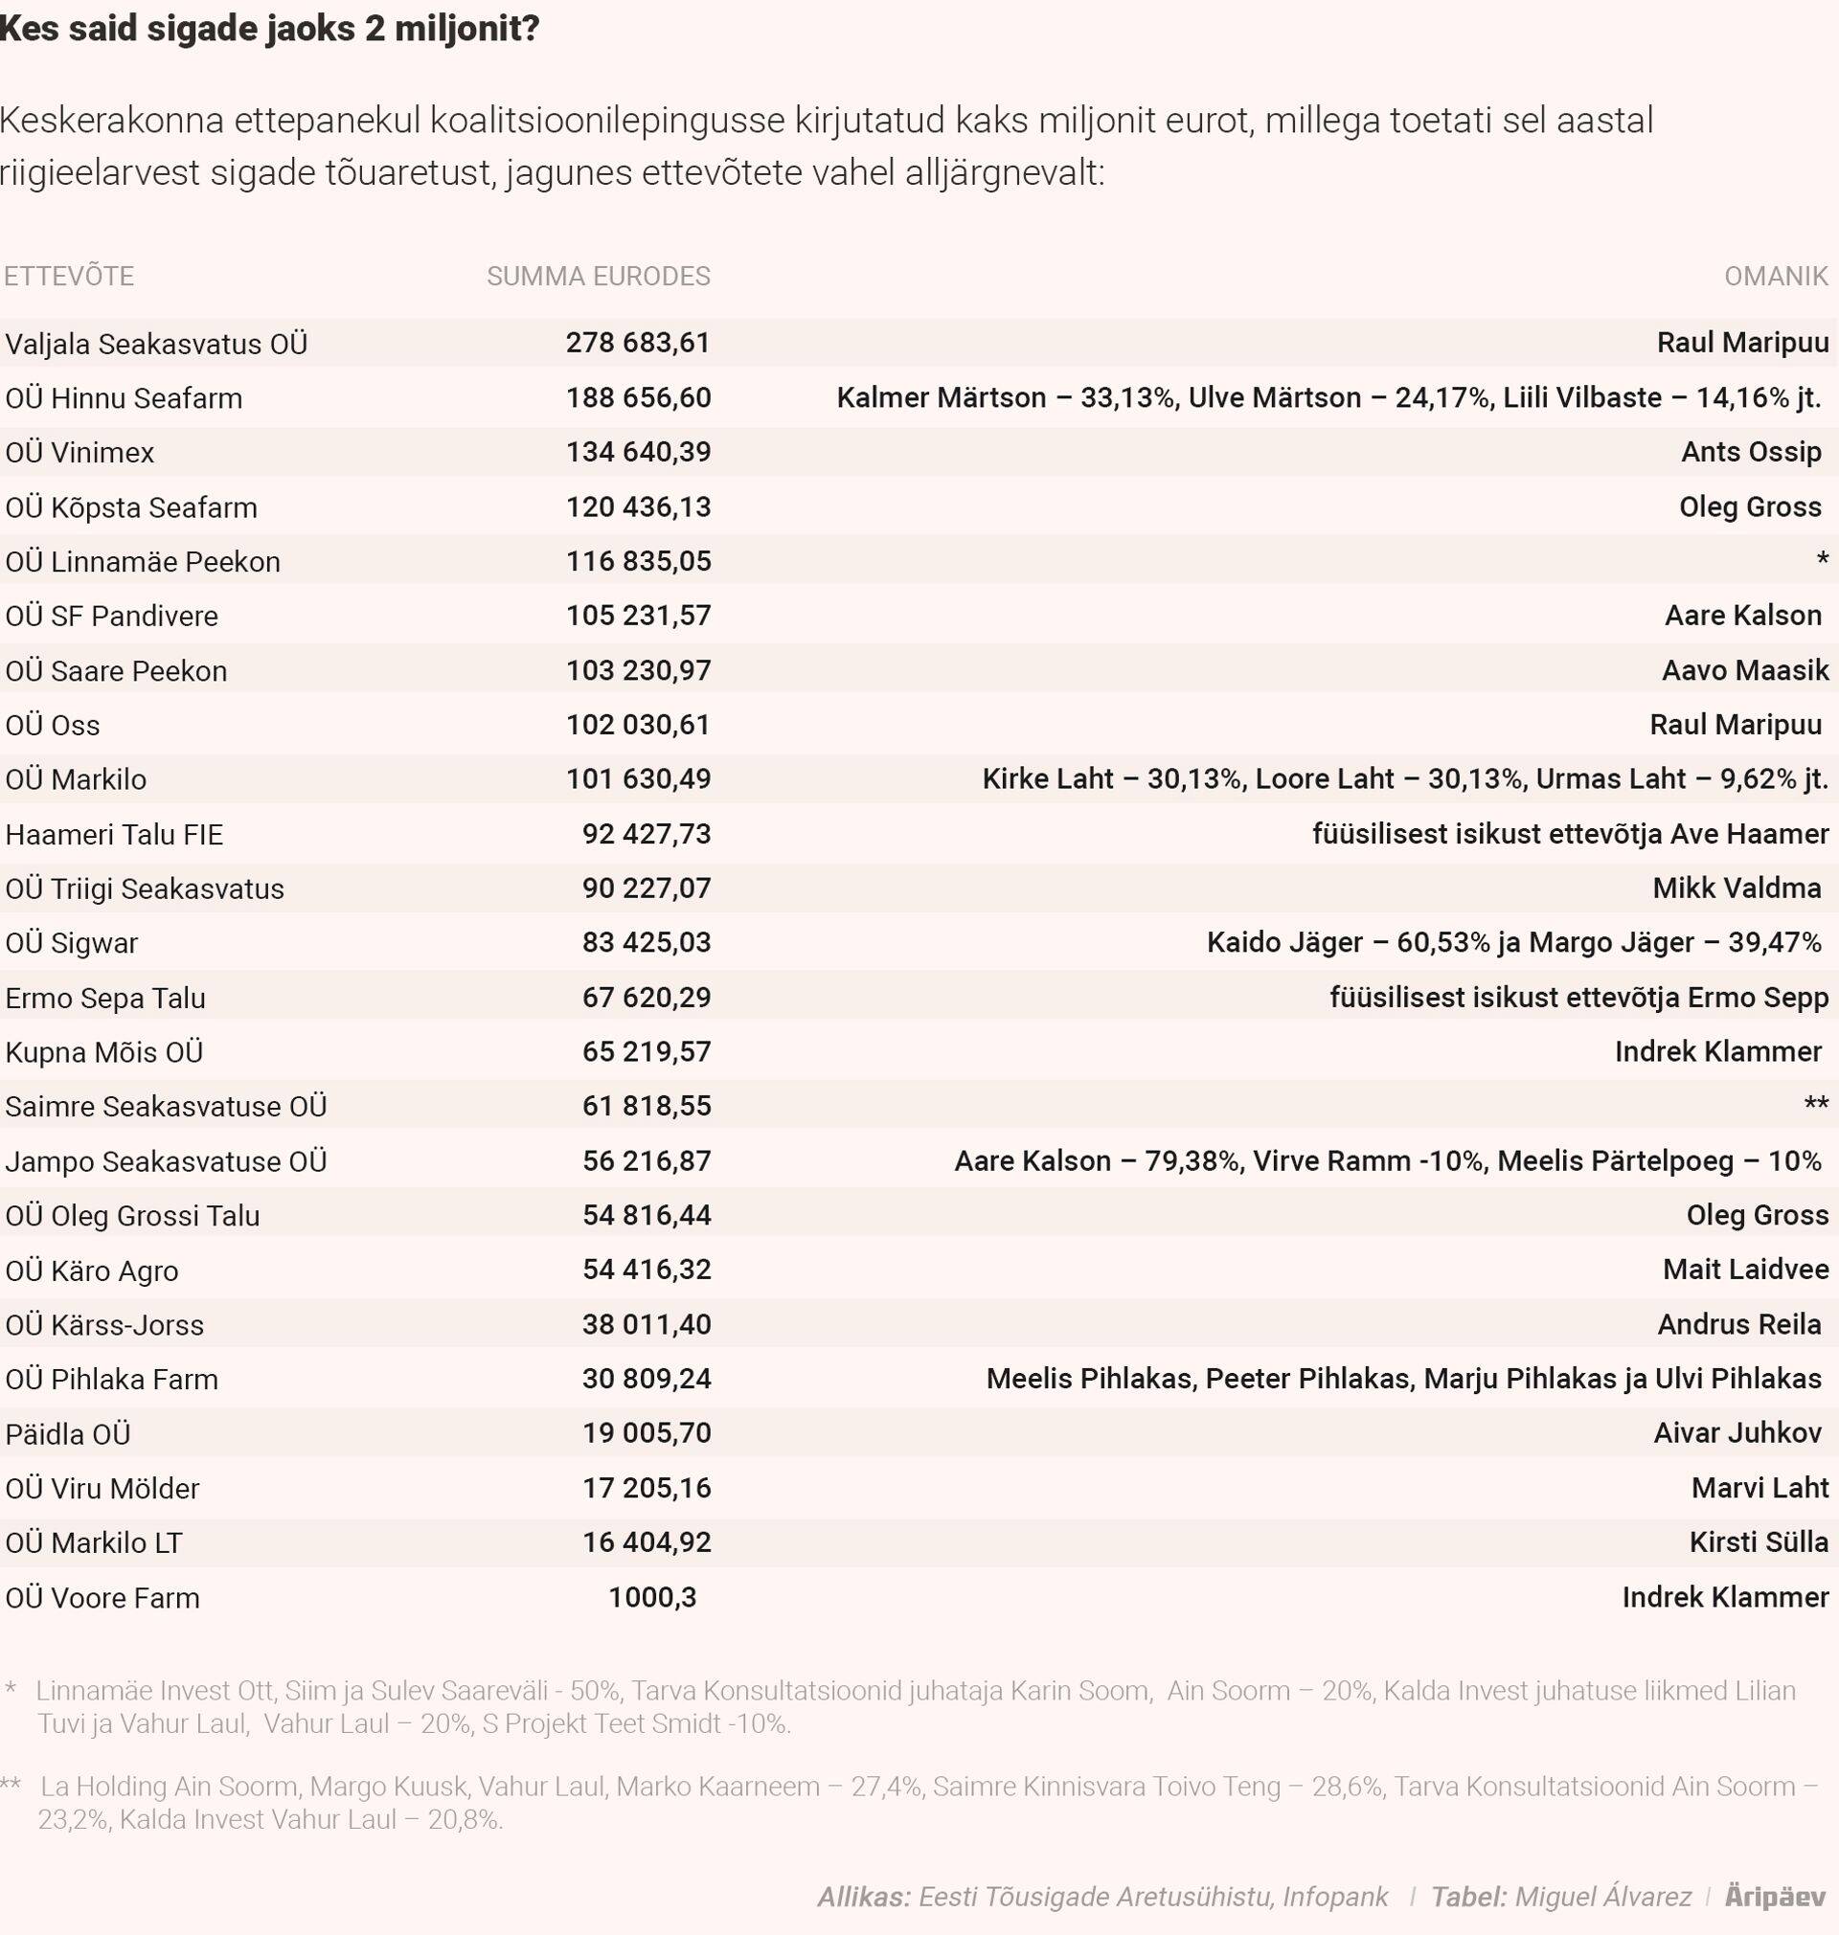Click the ETTEVÕTE column header

pyautogui.click(x=69, y=277)
